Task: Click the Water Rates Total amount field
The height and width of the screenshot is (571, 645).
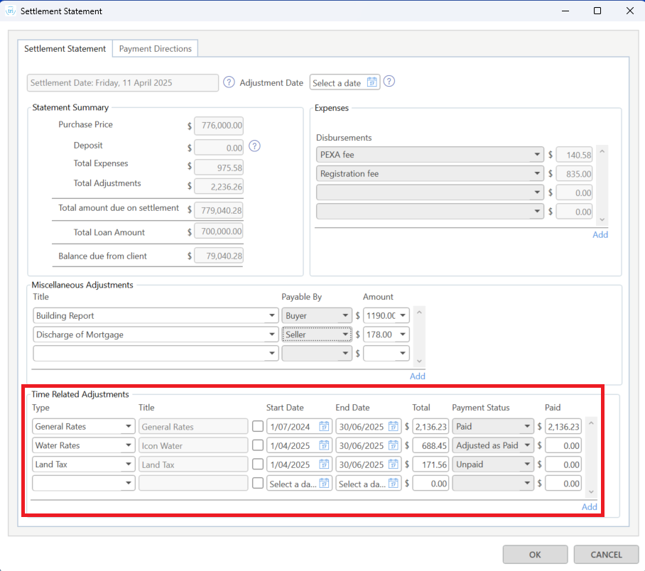Action: tap(430, 446)
